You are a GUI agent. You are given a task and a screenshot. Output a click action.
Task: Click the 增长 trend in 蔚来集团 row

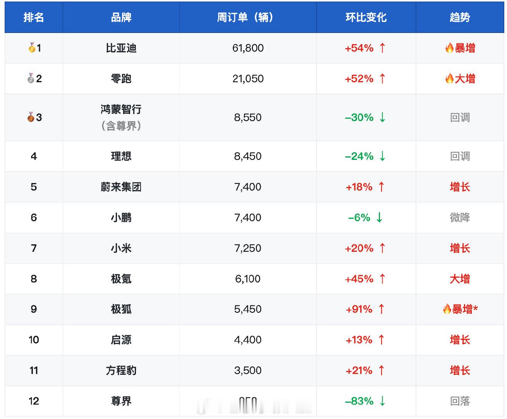[x=460, y=187]
